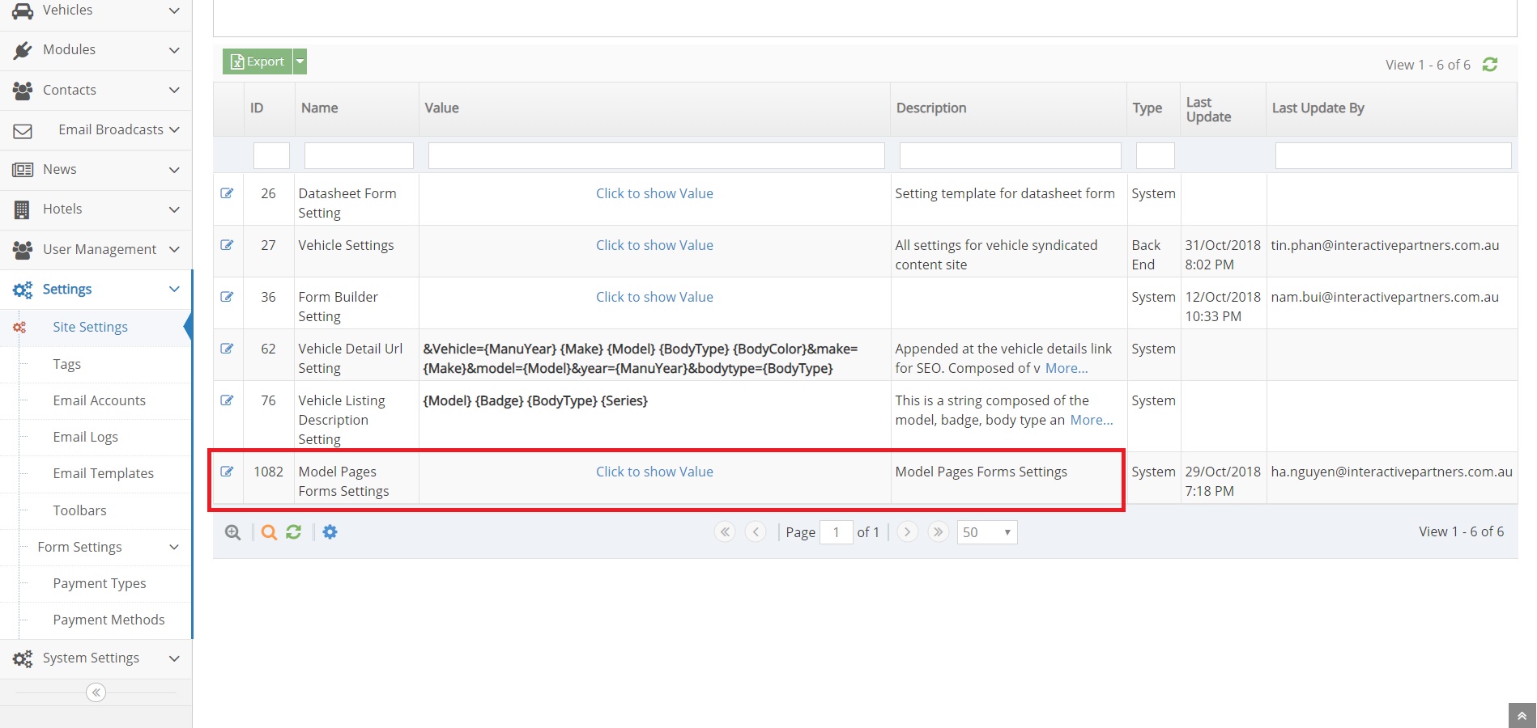Click the orange search icon in grid footer
The height and width of the screenshot is (728, 1537).
tap(269, 532)
